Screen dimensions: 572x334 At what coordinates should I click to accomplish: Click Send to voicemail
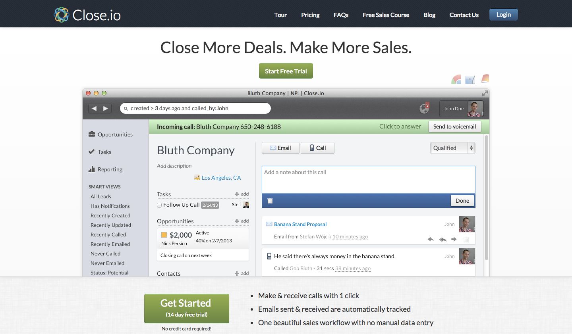pyautogui.click(x=454, y=127)
